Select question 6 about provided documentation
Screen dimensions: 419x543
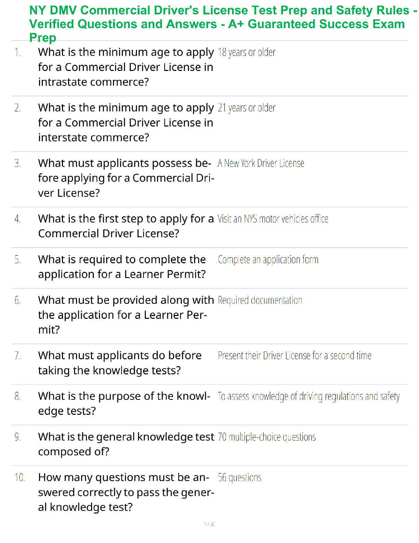point(126,315)
